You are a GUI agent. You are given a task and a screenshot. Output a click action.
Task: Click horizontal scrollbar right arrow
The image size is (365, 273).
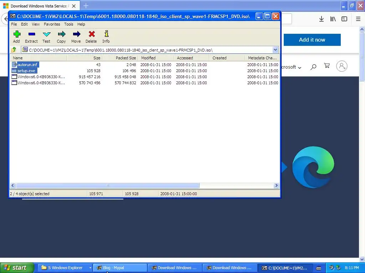click(276, 185)
